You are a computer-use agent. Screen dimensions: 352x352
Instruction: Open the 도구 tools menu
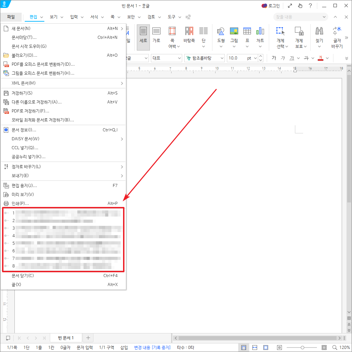(174, 17)
